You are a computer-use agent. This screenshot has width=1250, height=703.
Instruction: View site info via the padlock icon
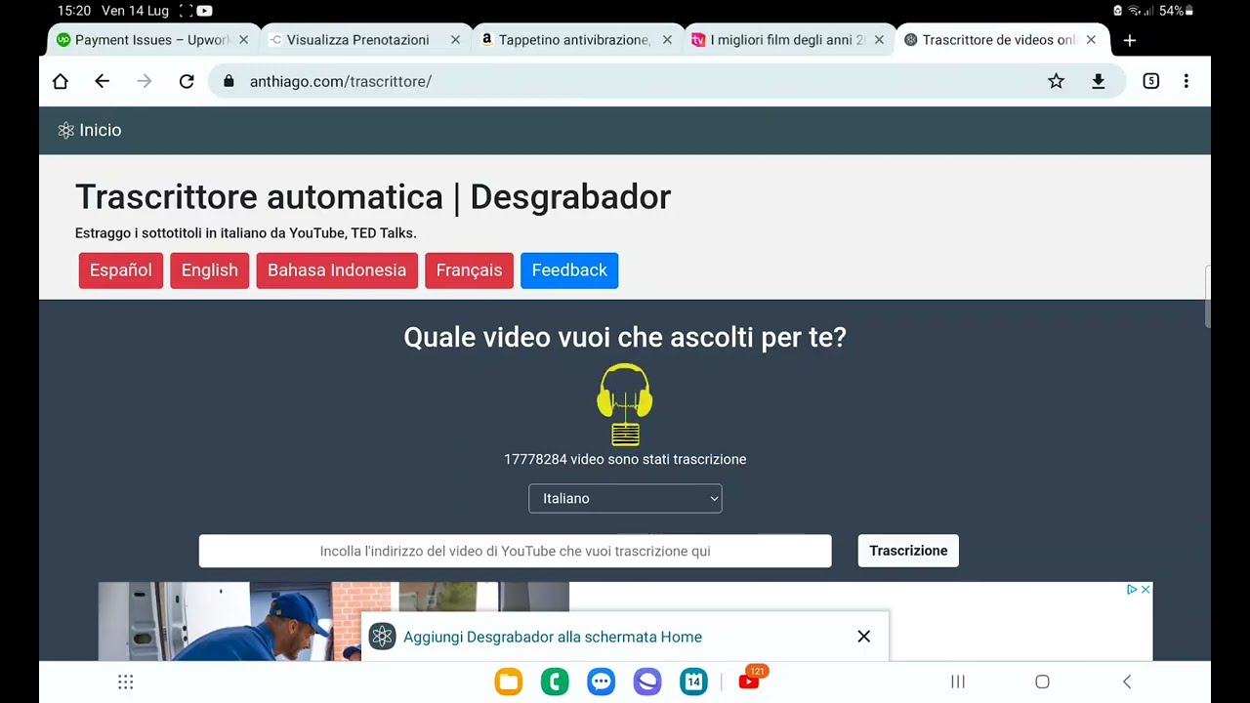tap(229, 81)
